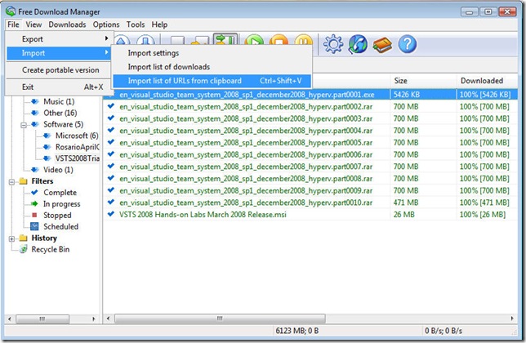Select the part0007.rar file name

point(246,167)
